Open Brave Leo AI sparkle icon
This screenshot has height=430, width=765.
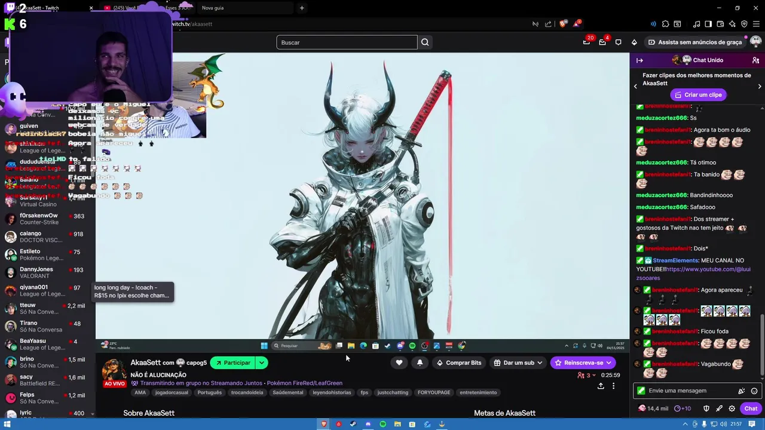click(732, 24)
